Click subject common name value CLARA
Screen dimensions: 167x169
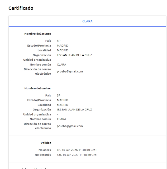point(61,65)
